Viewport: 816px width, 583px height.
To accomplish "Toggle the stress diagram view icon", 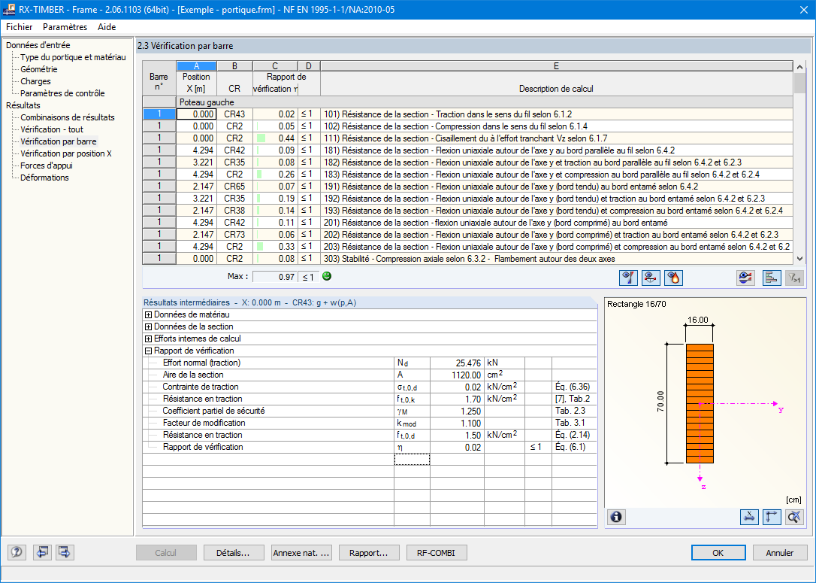I will (x=629, y=278).
